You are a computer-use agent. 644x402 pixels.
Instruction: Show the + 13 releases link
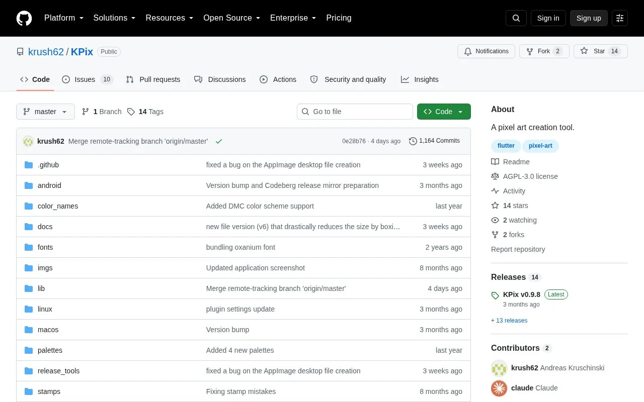[509, 321]
